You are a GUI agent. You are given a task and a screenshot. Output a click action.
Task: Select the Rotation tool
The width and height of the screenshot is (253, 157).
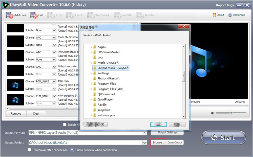tap(146, 15)
